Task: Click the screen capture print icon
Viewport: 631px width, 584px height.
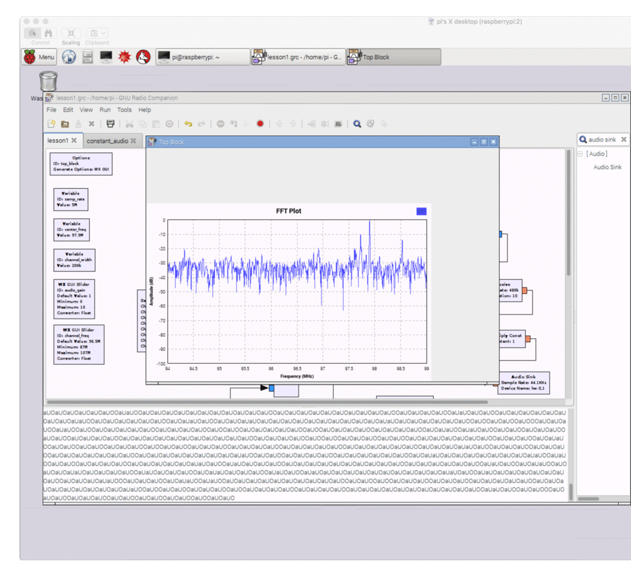Action: click(x=110, y=124)
